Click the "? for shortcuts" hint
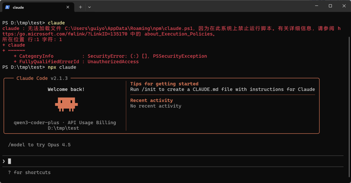 click(29, 173)
